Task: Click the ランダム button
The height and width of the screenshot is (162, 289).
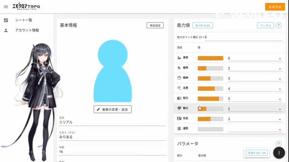Action: coord(266,25)
